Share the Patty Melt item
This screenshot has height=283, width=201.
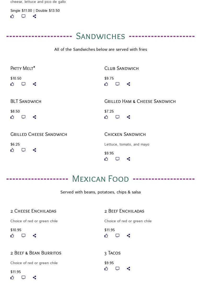point(34,84)
